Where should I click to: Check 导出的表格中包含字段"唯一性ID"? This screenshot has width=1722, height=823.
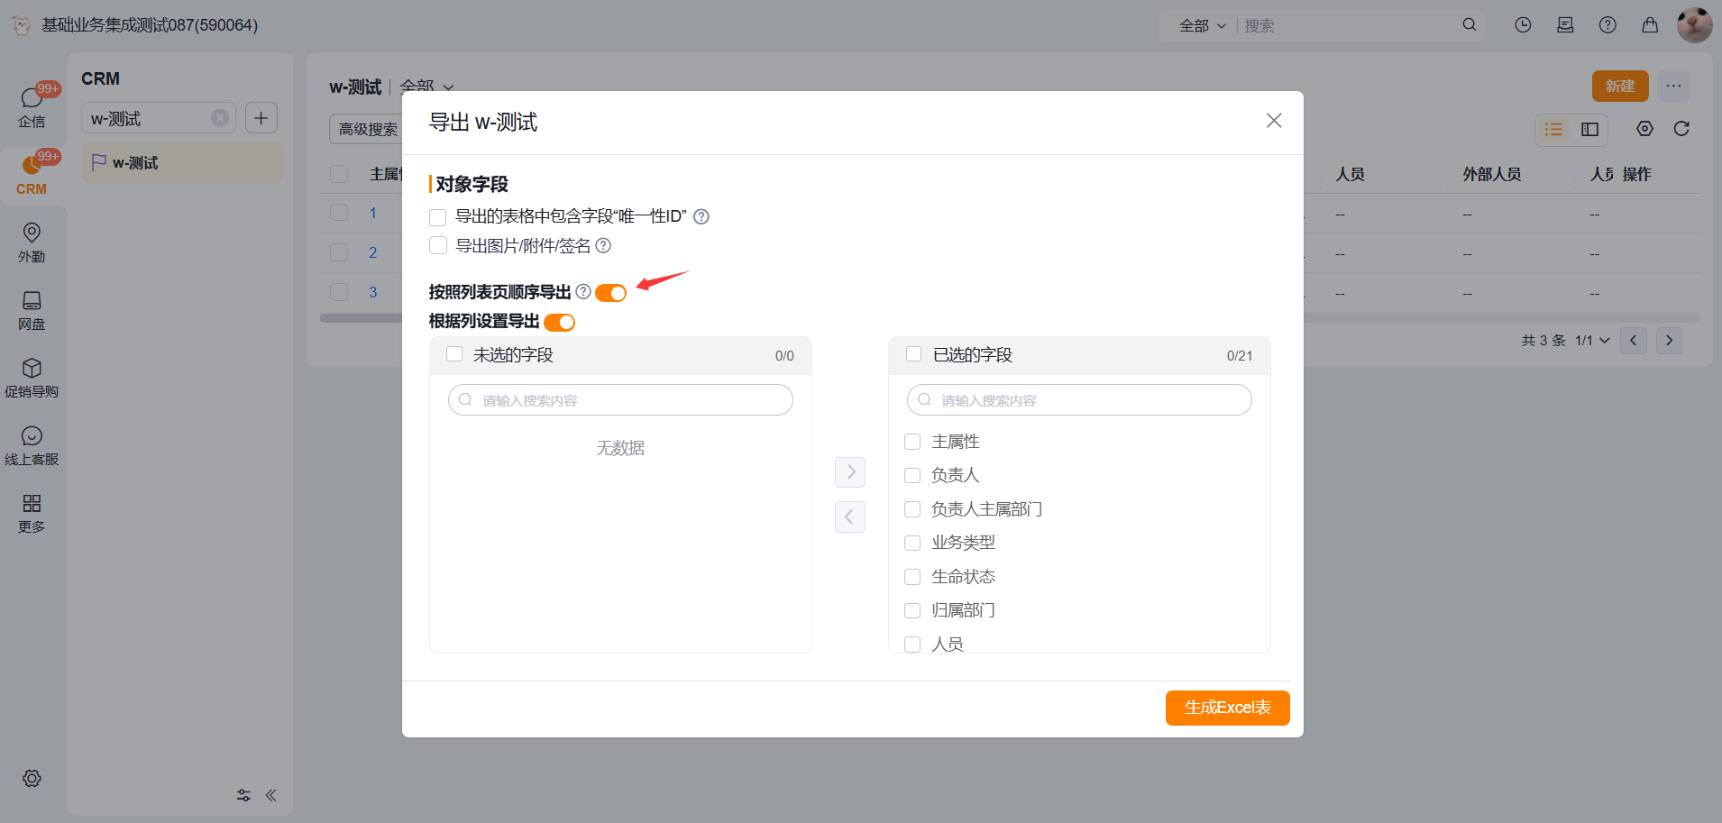438,217
